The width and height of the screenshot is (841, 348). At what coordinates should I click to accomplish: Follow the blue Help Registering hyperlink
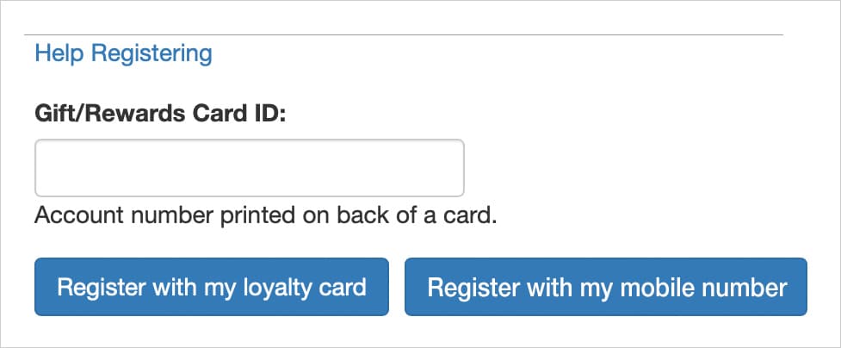tap(123, 53)
